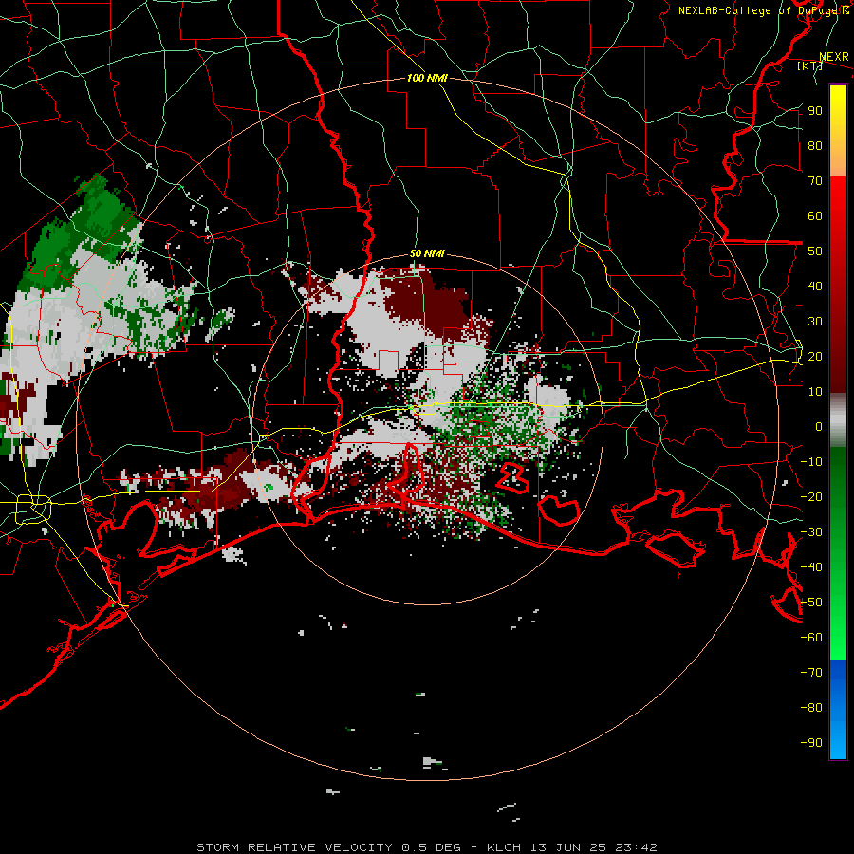The width and height of the screenshot is (854, 854).
Task: Select the -30 value on the velocity scale
Action: [811, 532]
